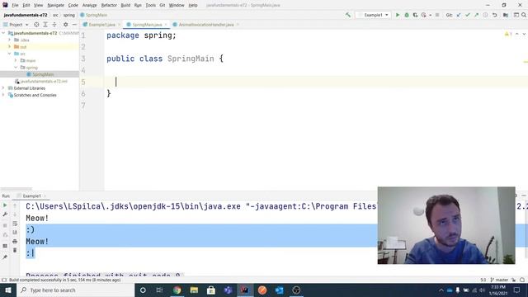Viewport: 528px width, 297px height.
Task: Open the Navigate menu
Action: pos(55,5)
